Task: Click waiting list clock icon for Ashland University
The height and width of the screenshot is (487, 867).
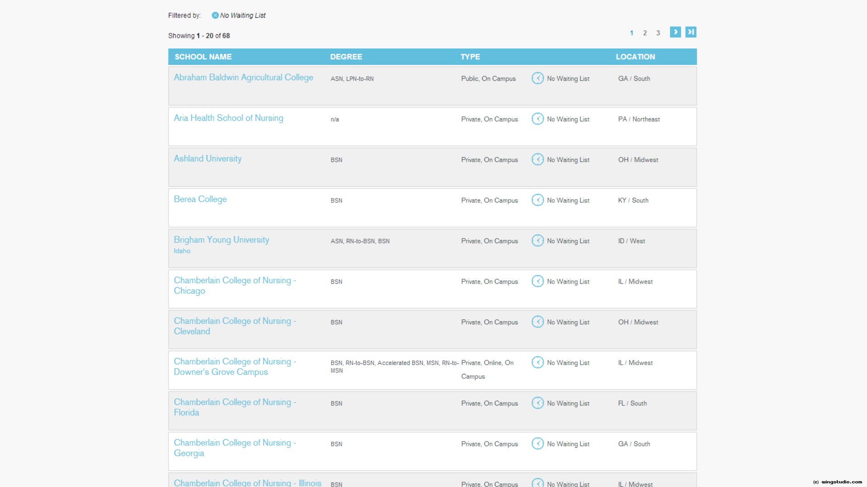Action: coord(537,160)
